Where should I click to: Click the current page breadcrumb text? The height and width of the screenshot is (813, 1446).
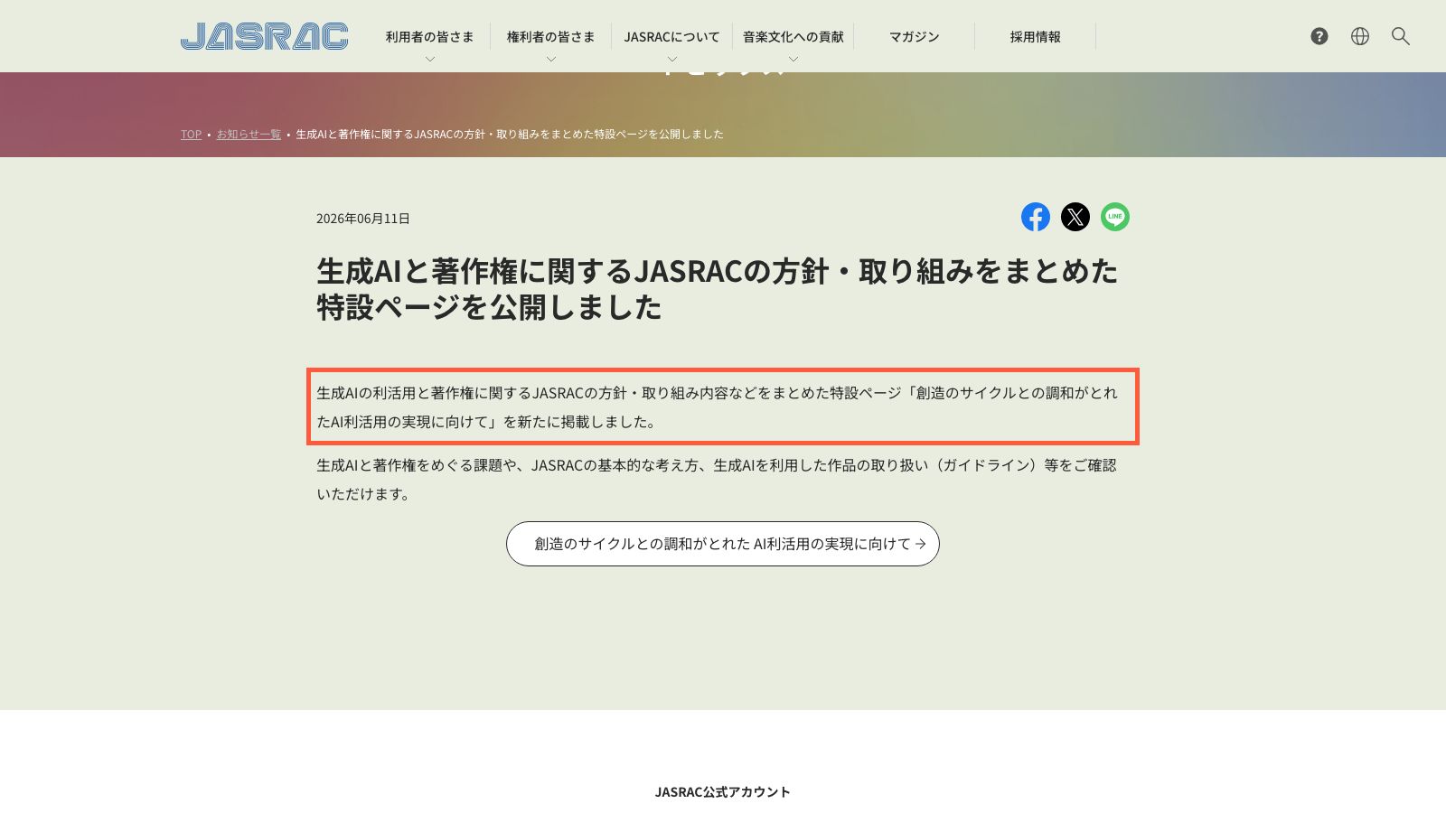click(x=510, y=135)
